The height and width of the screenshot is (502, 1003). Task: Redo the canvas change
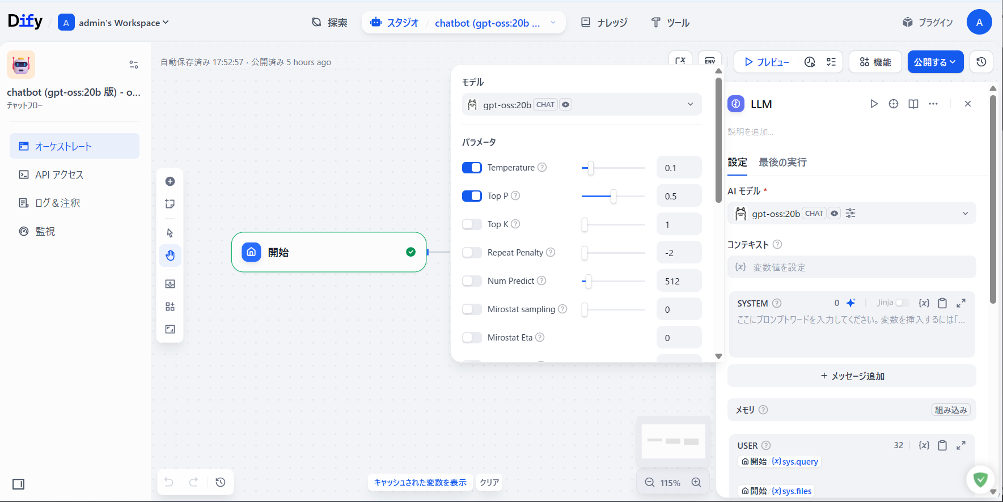pos(193,482)
